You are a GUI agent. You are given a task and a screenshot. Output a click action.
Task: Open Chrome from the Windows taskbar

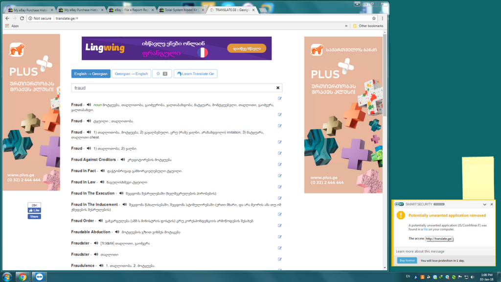[x=23, y=277]
